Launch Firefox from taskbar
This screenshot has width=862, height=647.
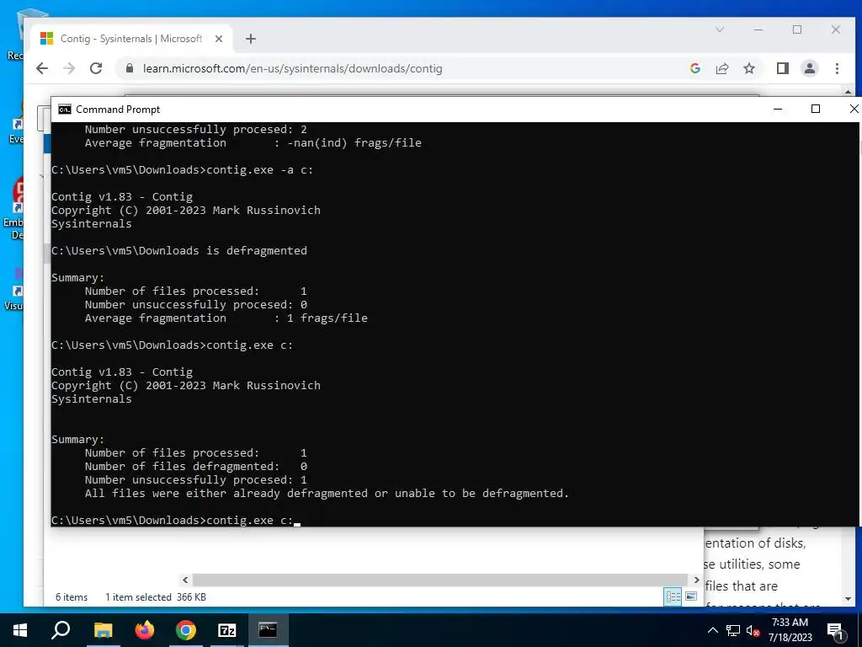145,630
